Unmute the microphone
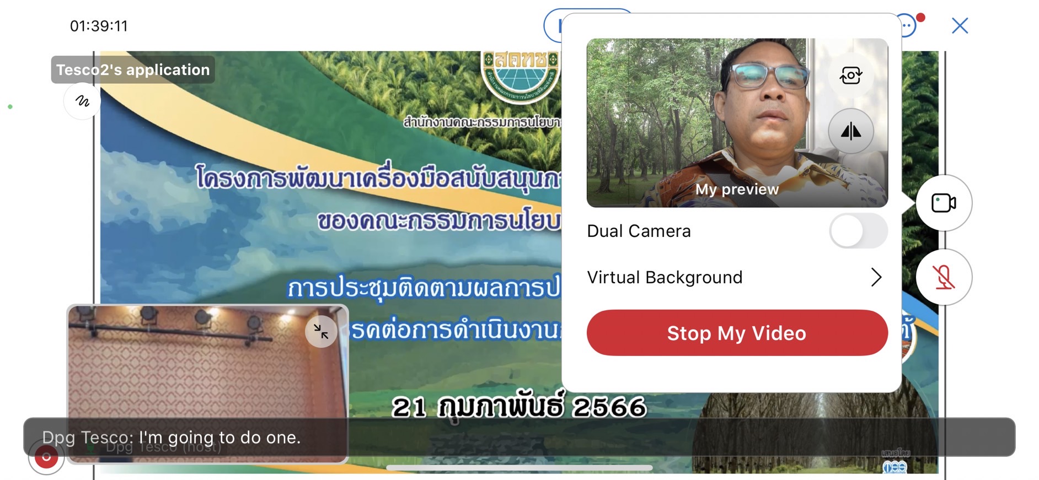Image resolution: width=1039 pixels, height=480 pixels. [x=944, y=277]
